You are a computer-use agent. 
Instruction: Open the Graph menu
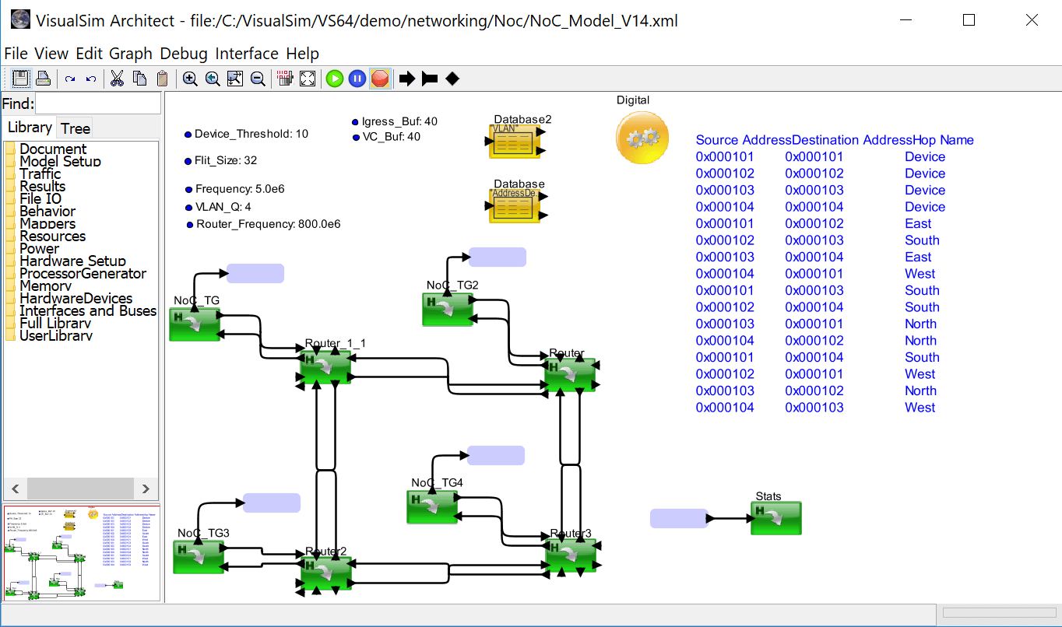tap(131, 54)
